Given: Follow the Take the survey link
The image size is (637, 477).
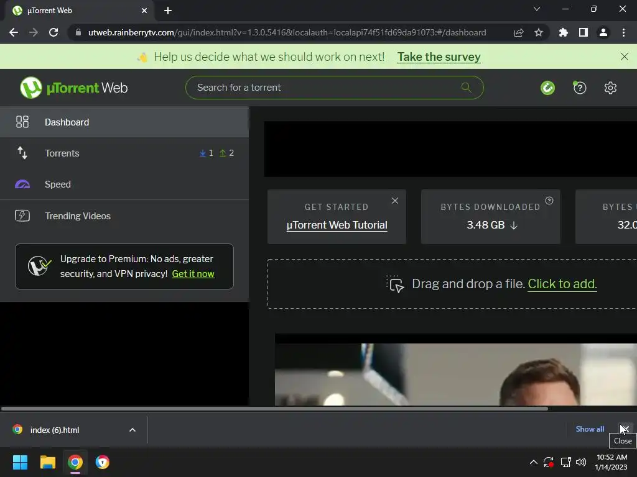Looking at the screenshot, I should pos(439,57).
